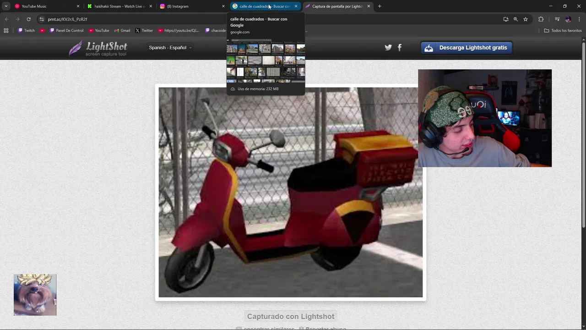Install app icon in address bar
Screen dimensions: 586x330
click(506, 19)
